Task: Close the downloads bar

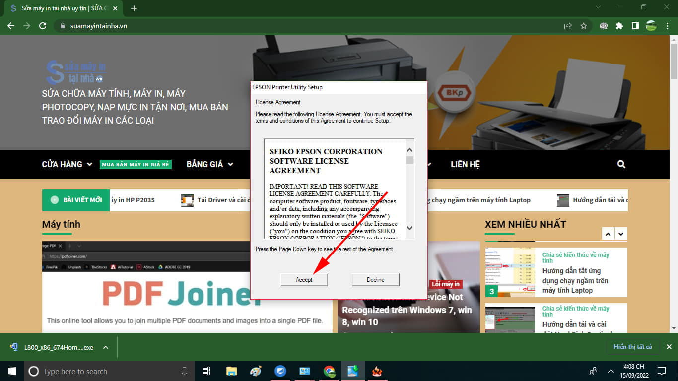Action: [x=669, y=347]
